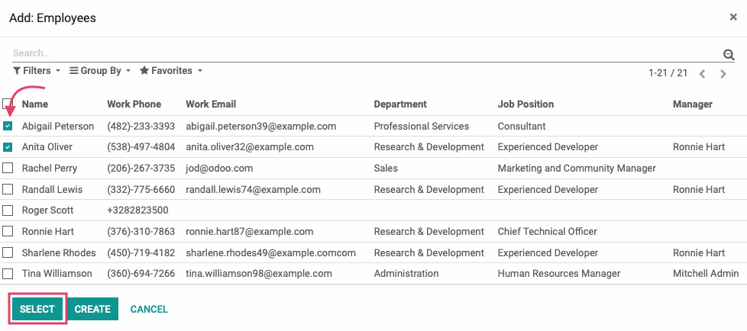
Task: Expand the Group By dropdown
Action: (100, 71)
